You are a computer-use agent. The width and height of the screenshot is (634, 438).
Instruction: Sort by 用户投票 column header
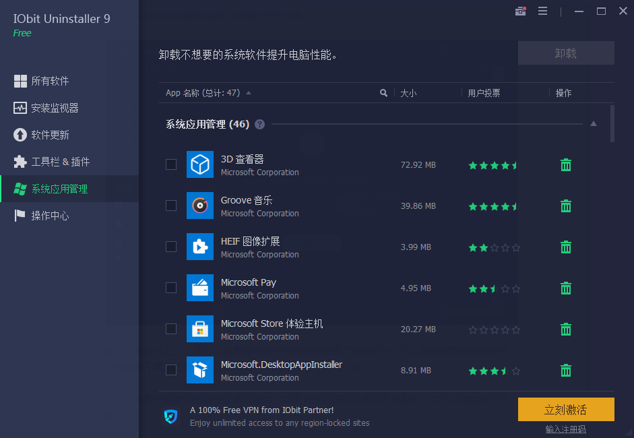coord(484,94)
